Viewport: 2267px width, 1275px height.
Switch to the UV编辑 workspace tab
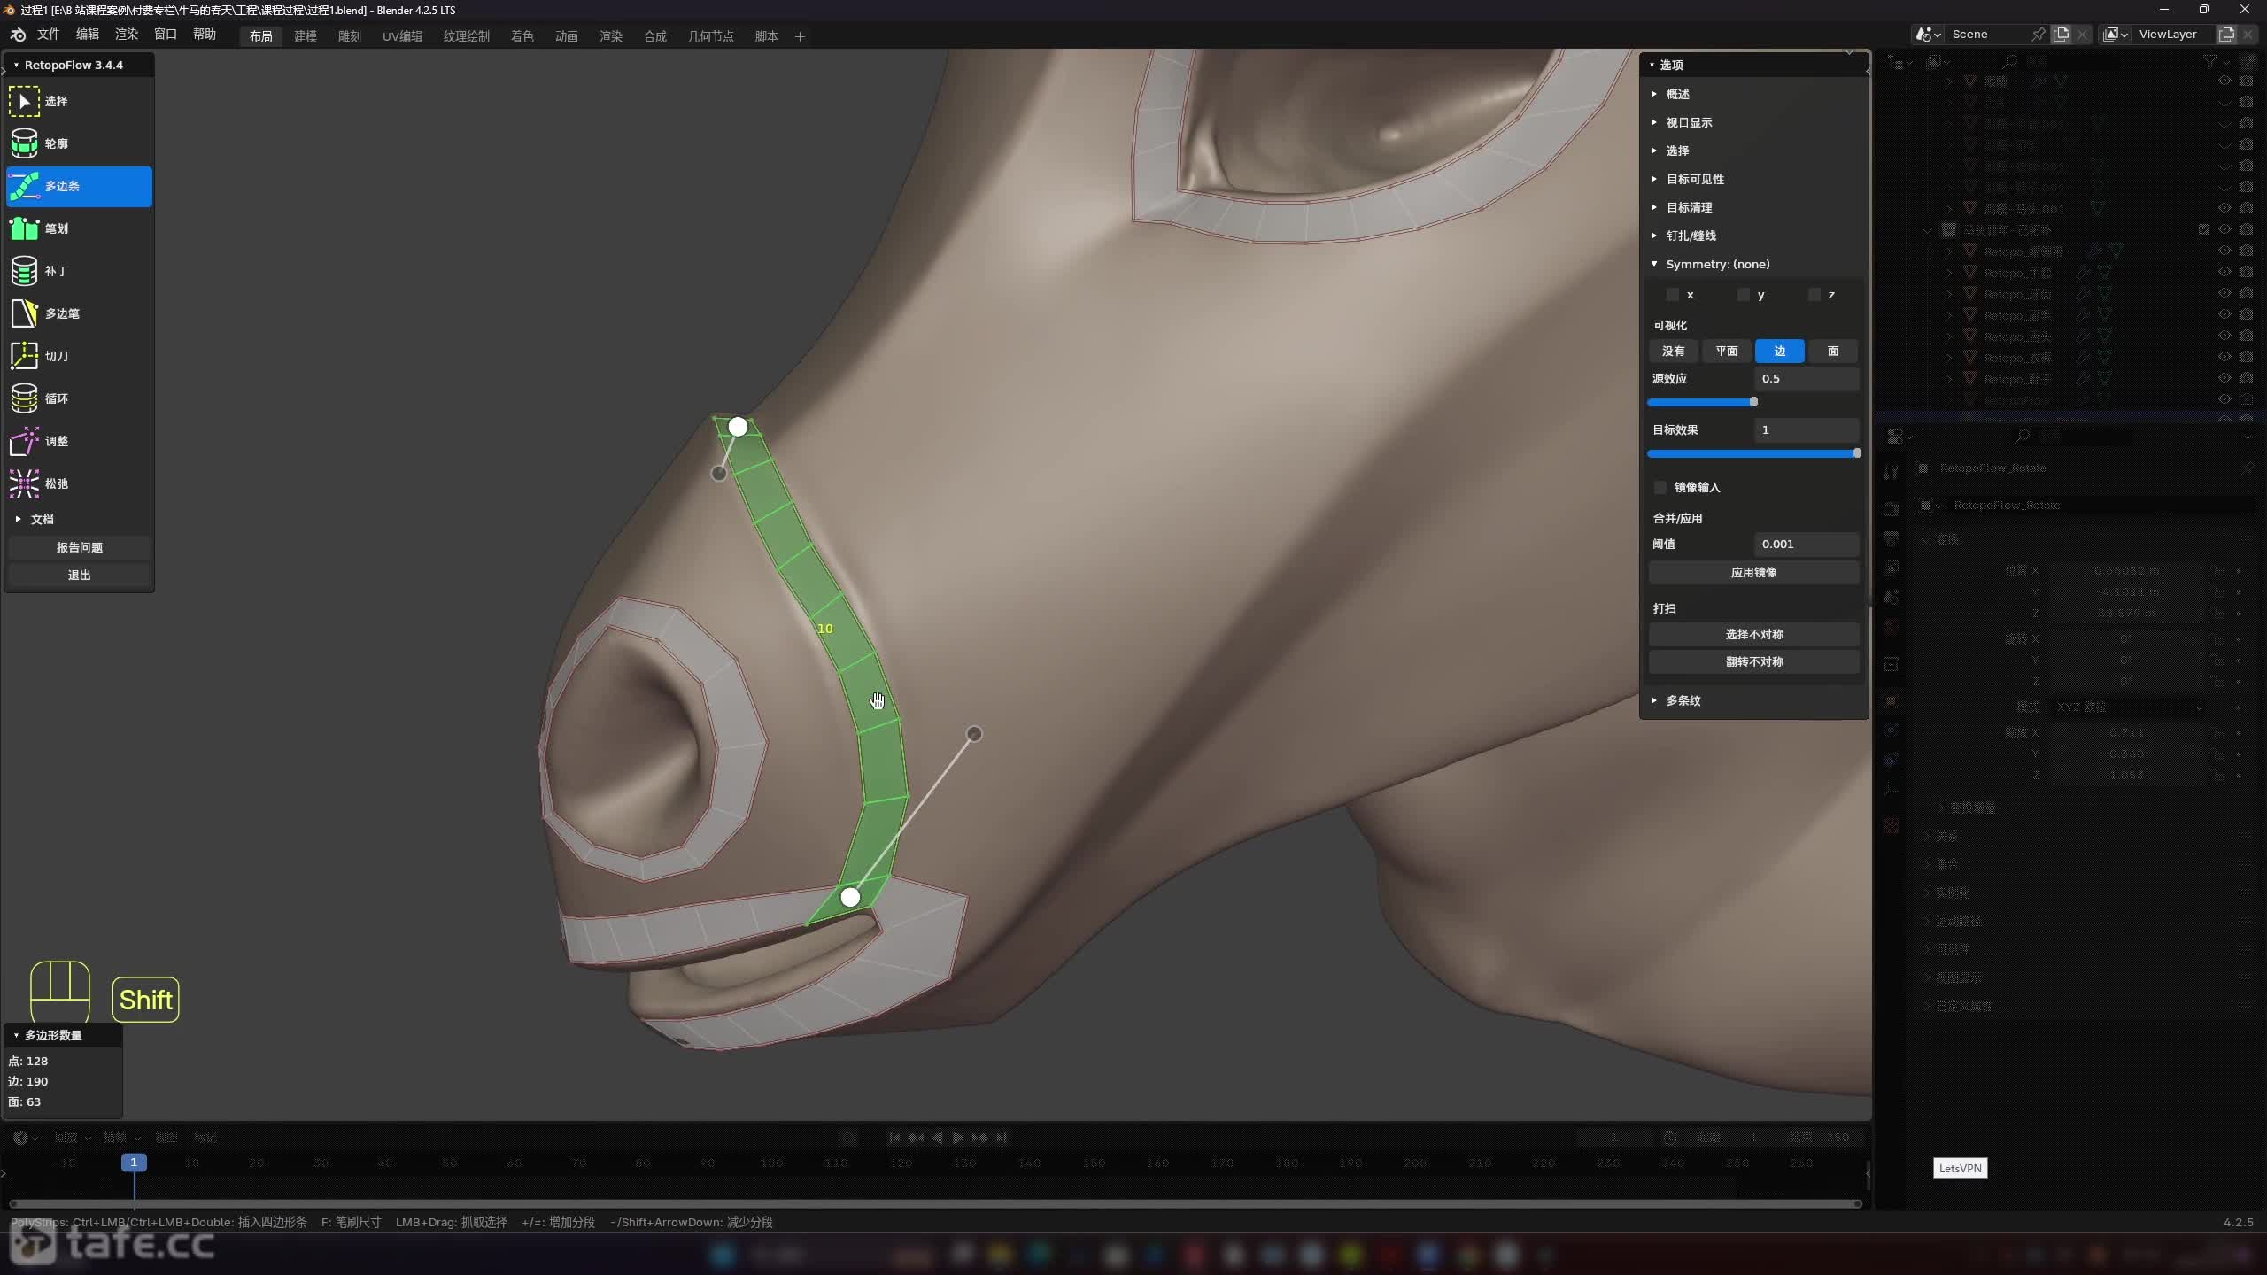(402, 36)
